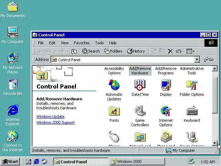Click the Control Panel taskbar button
Viewport: 221px width, 166px height.
tap(81, 162)
